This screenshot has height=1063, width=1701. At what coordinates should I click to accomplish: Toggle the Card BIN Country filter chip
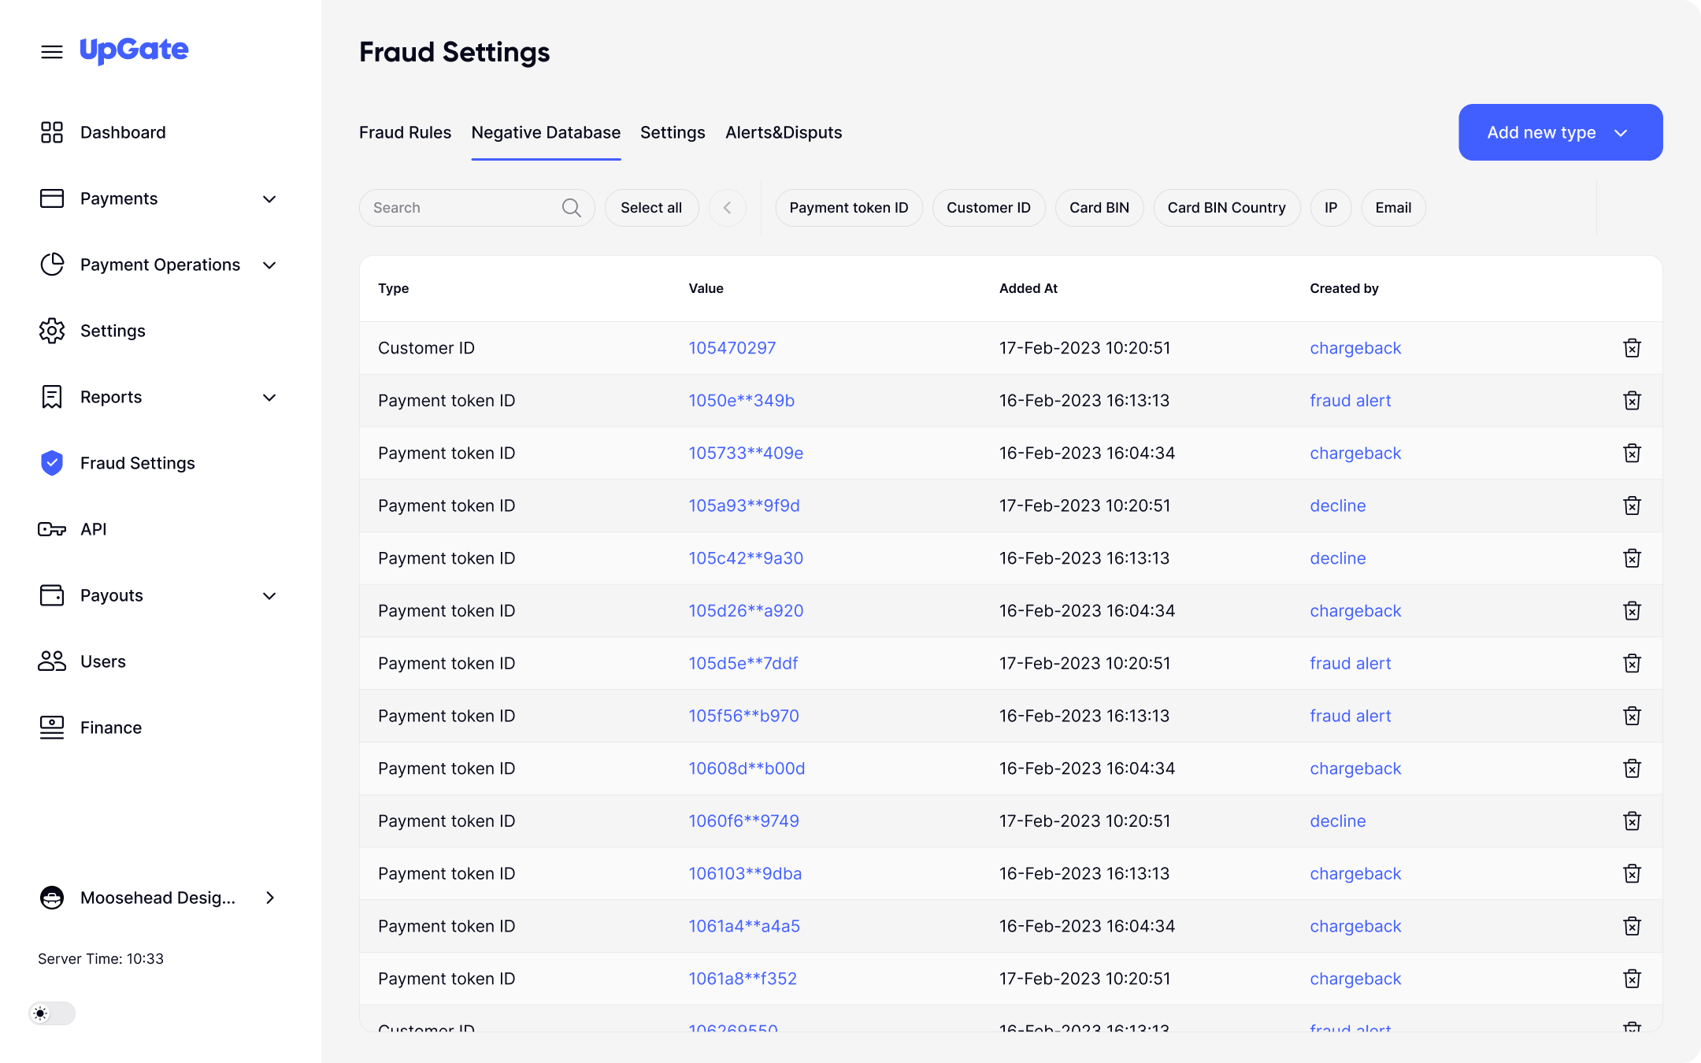1226,208
